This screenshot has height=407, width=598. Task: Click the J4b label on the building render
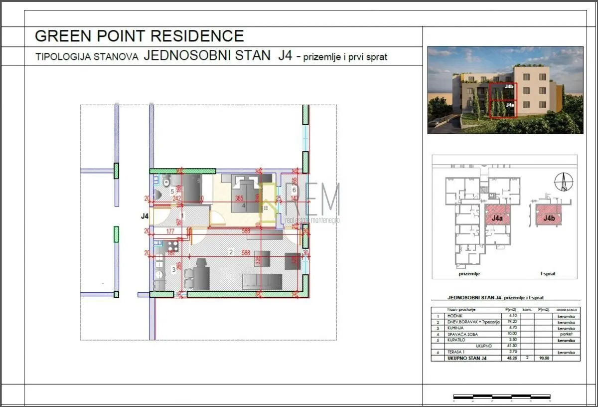(x=509, y=87)
